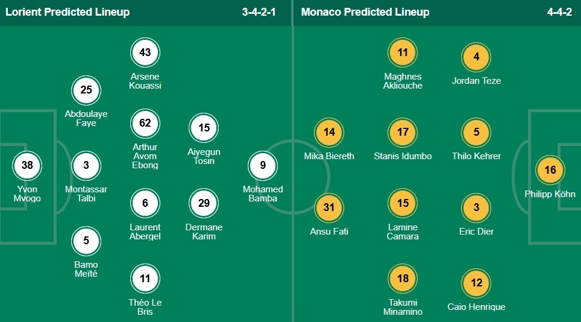Select Abdoulaye Faye's number 25 badge
This screenshot has width=581, height=322.
(86, 90)
